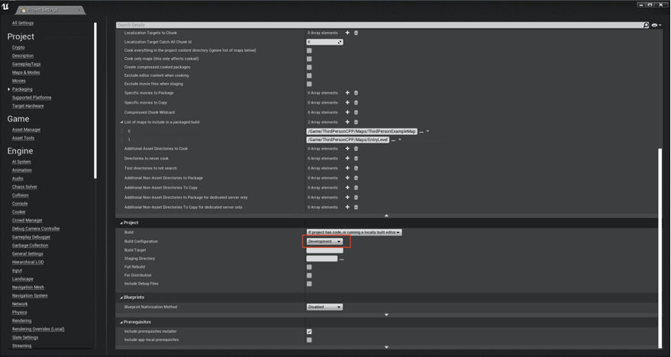Enable Cook everything in project content directory
The height and width of the screenshot is (357, 671).
309,50
